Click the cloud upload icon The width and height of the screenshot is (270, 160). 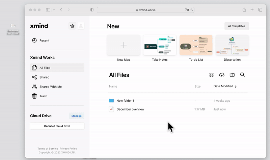pos(222,75)
